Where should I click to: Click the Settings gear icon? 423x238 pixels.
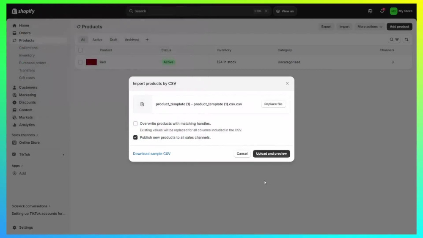pyautogui.click(x=14, y=227)
